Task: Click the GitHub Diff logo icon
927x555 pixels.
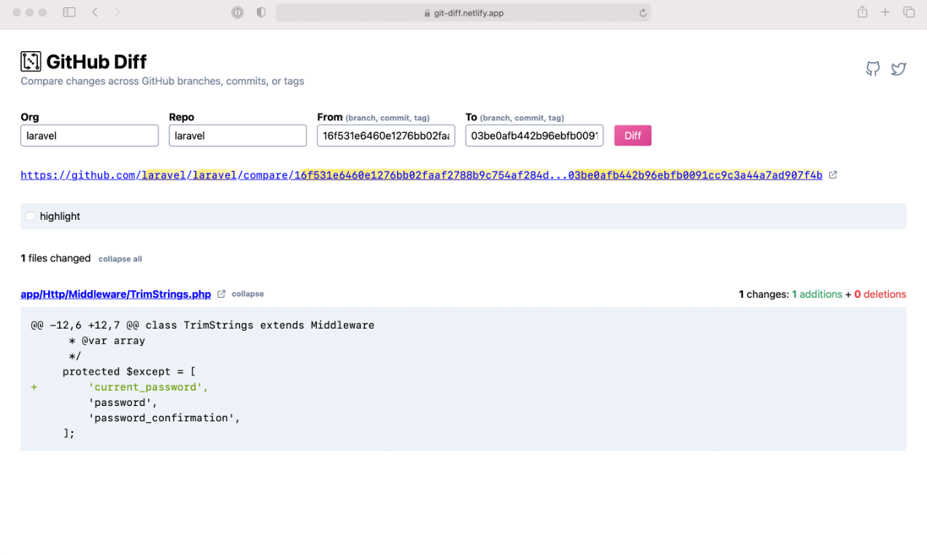Action: click(30, 61)
